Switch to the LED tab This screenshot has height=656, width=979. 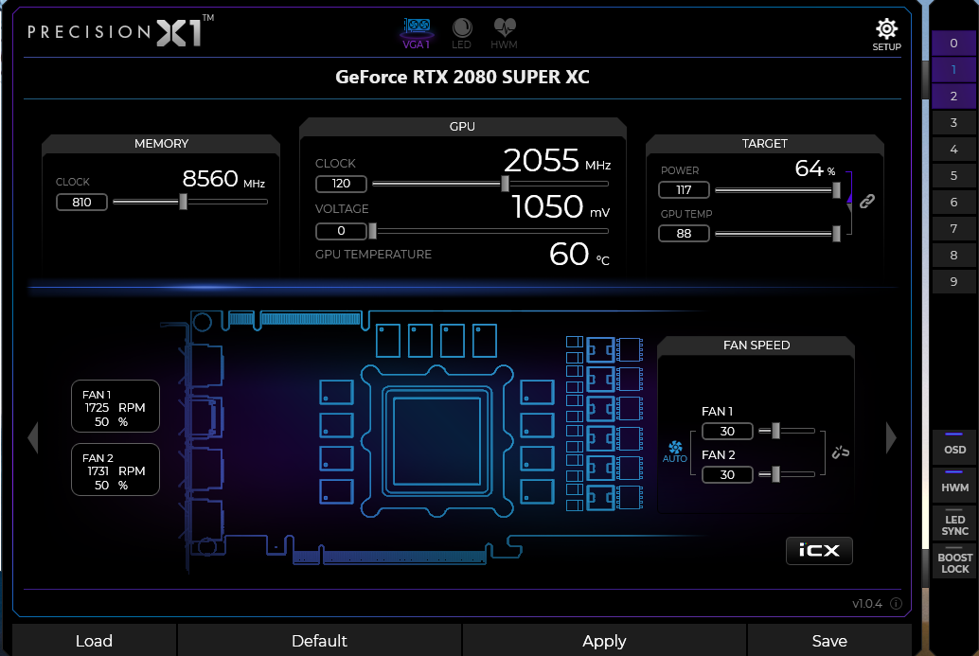[x=461, y=33]
